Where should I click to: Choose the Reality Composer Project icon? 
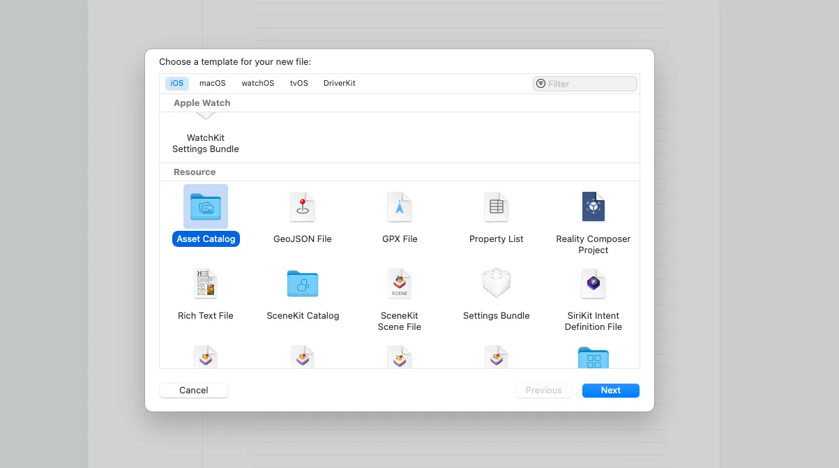(594, 207)
